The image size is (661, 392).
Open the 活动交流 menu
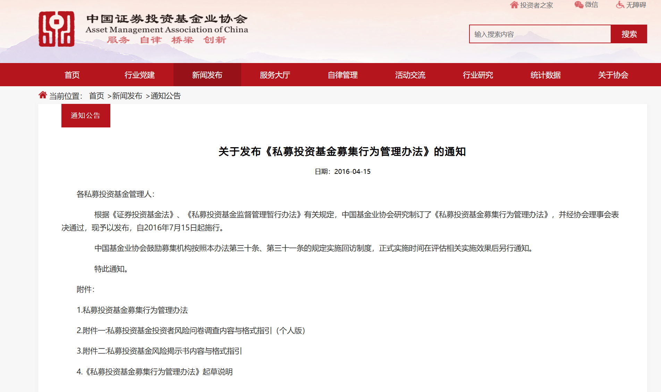point(410,74)
